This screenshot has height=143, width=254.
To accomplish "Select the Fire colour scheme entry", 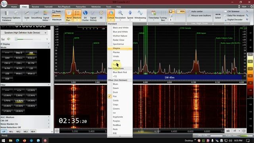I will pyautogui.click(x=120, y=96).
